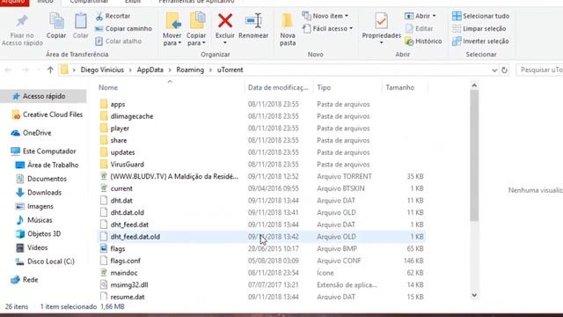This screenshot has width=563, height=317.
Task: Choose Copiar caminho in ribbon
Action: click(x=123, y=28)
